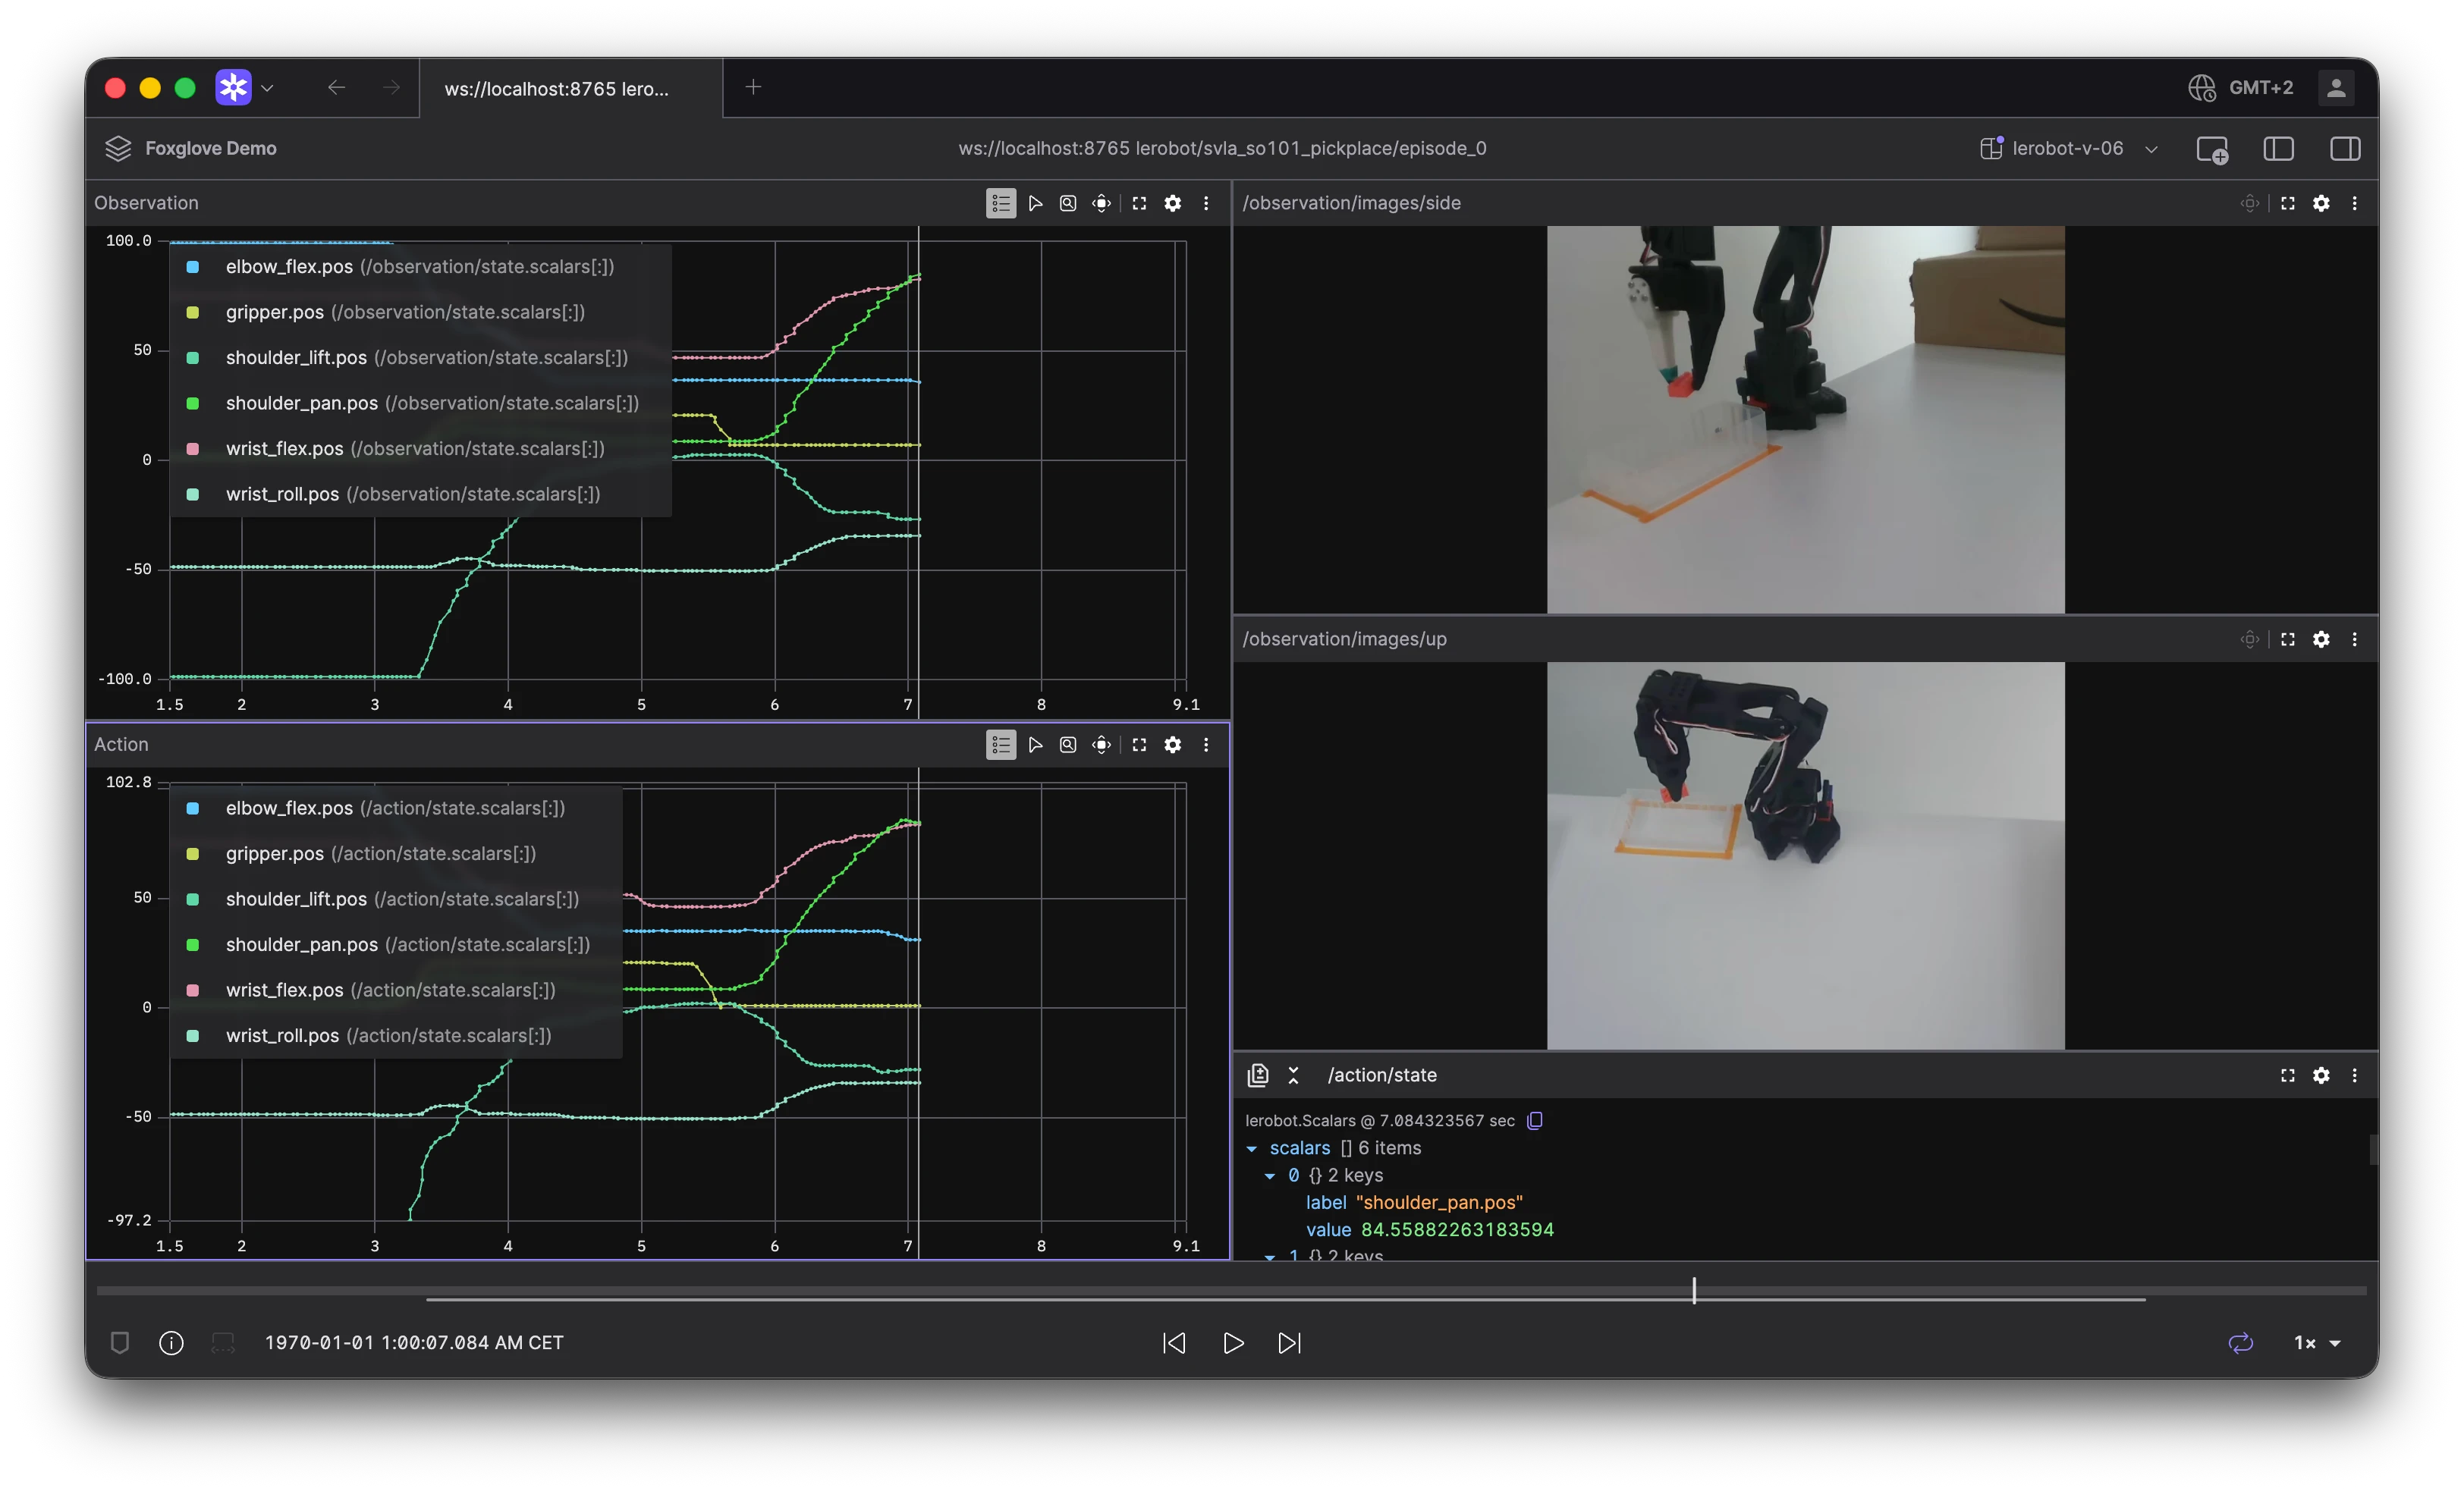This screenshot has width=2464, height=1491.
Task: Go forward with the right arrow
Action: pyautogui.click(x=391, y=88)
